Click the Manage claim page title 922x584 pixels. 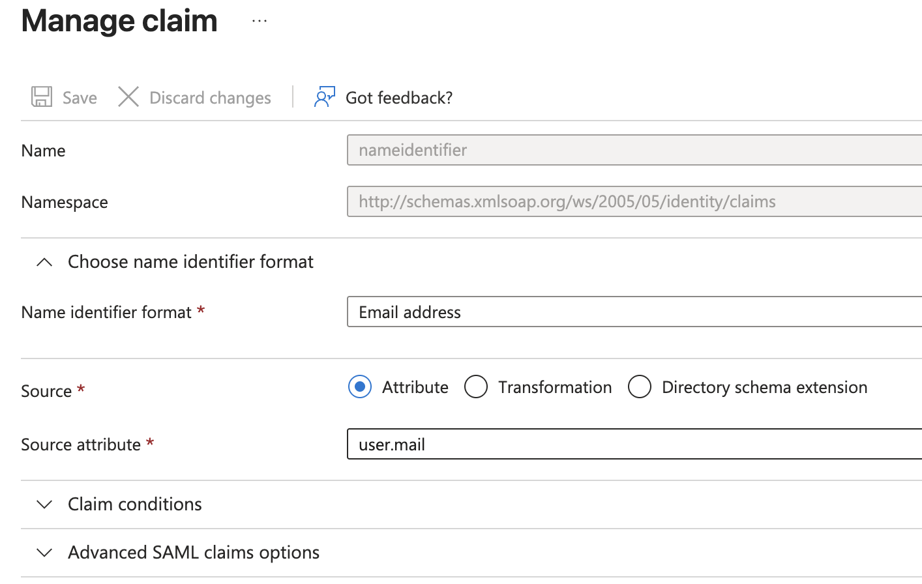click(x=119, y=21)
